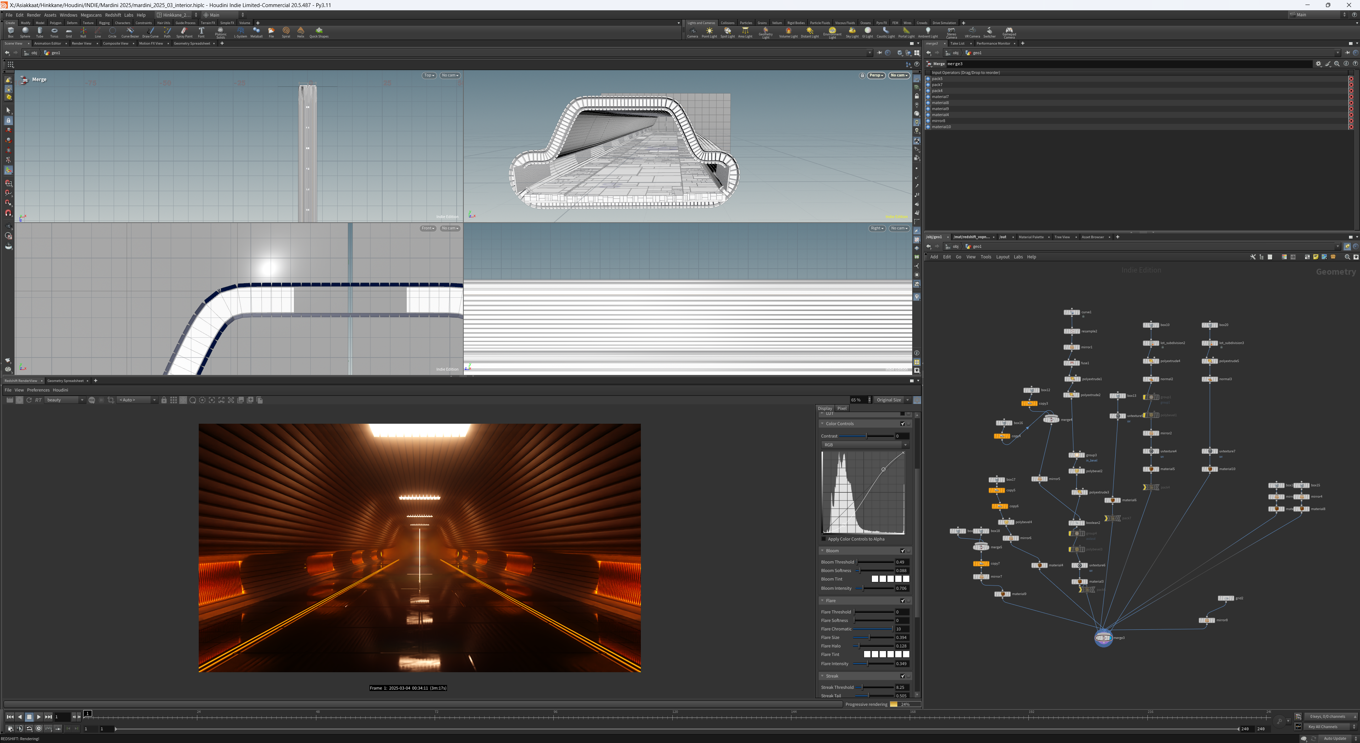The image size is (1360, 743).
Task: Choose the Spray Paint shelf tool
Action: [x=184, y=32]
